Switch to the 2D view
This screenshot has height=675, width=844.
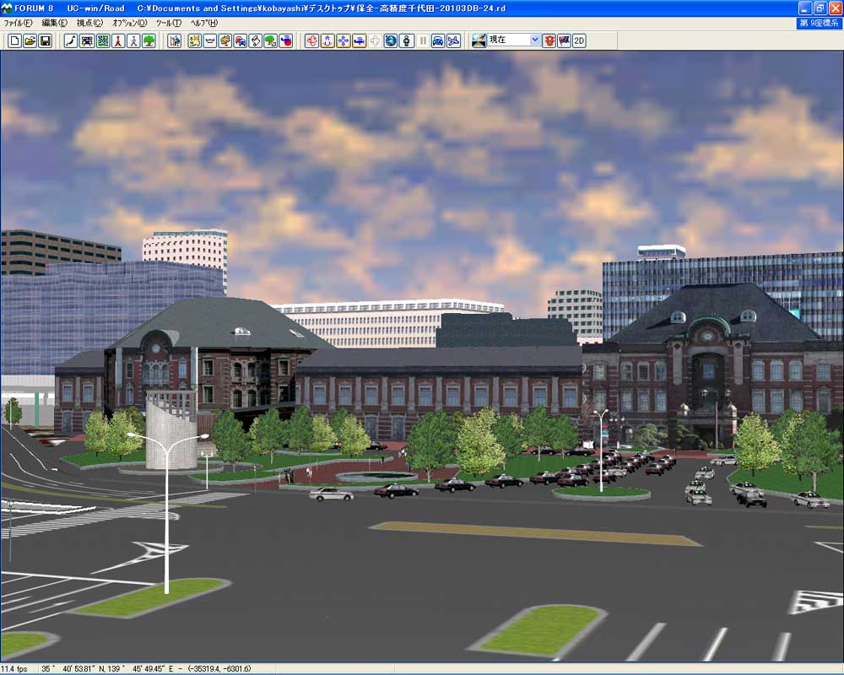(x=579, y=40)
